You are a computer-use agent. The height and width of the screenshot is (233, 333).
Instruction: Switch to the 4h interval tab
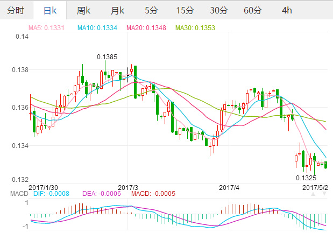point(287,10)
